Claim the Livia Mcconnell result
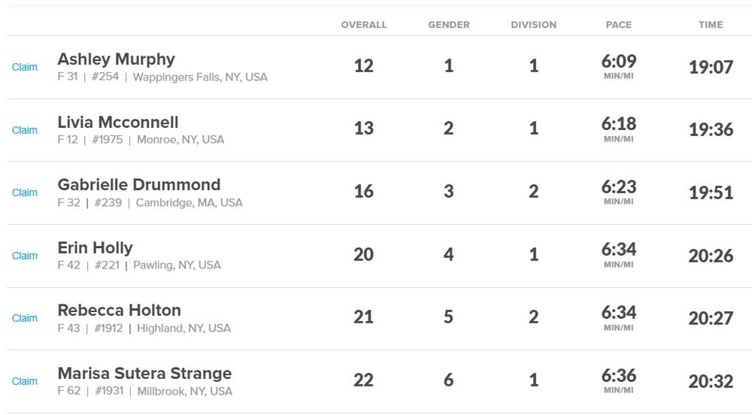This screenshot has height=415, width=752. pos(25,130)
